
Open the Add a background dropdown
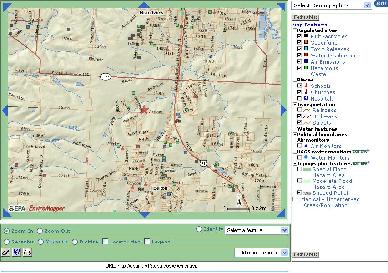click(262, 253)
